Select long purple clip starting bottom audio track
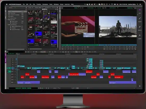This screenshot has height=109, width=146. 29,82
